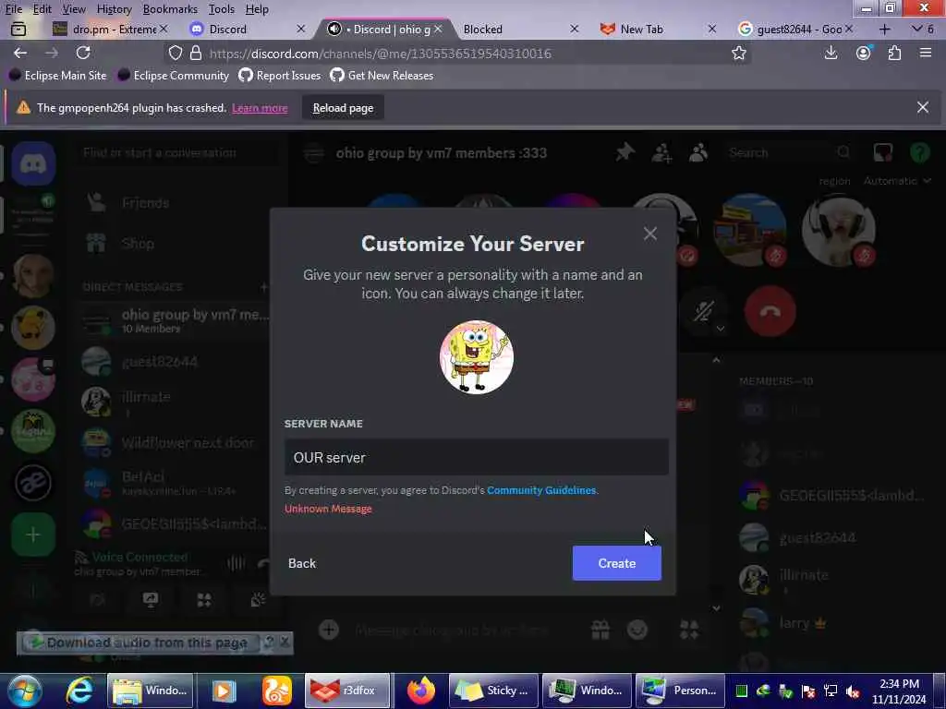Open the r3dfox taskbar button
The height and width of the screenshot is (709, 946).
pos(346,691)
